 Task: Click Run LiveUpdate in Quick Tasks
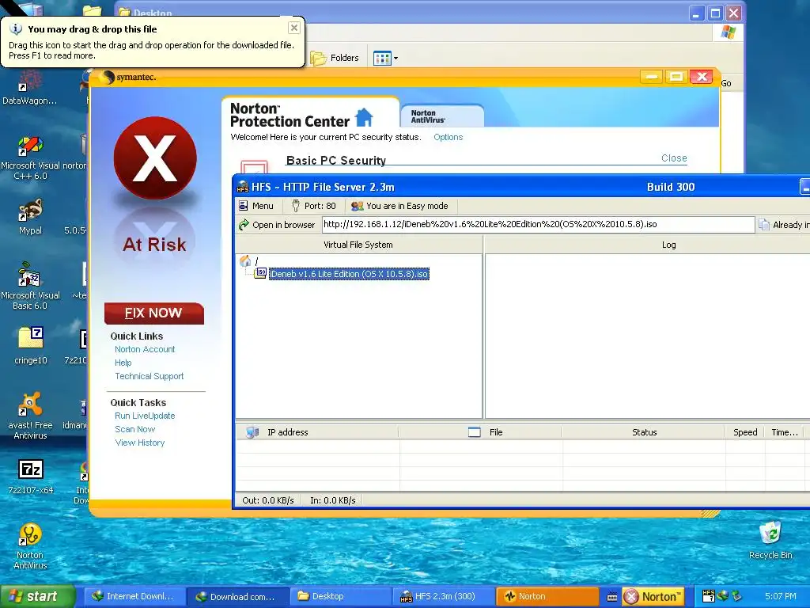(x=145, y=416)
